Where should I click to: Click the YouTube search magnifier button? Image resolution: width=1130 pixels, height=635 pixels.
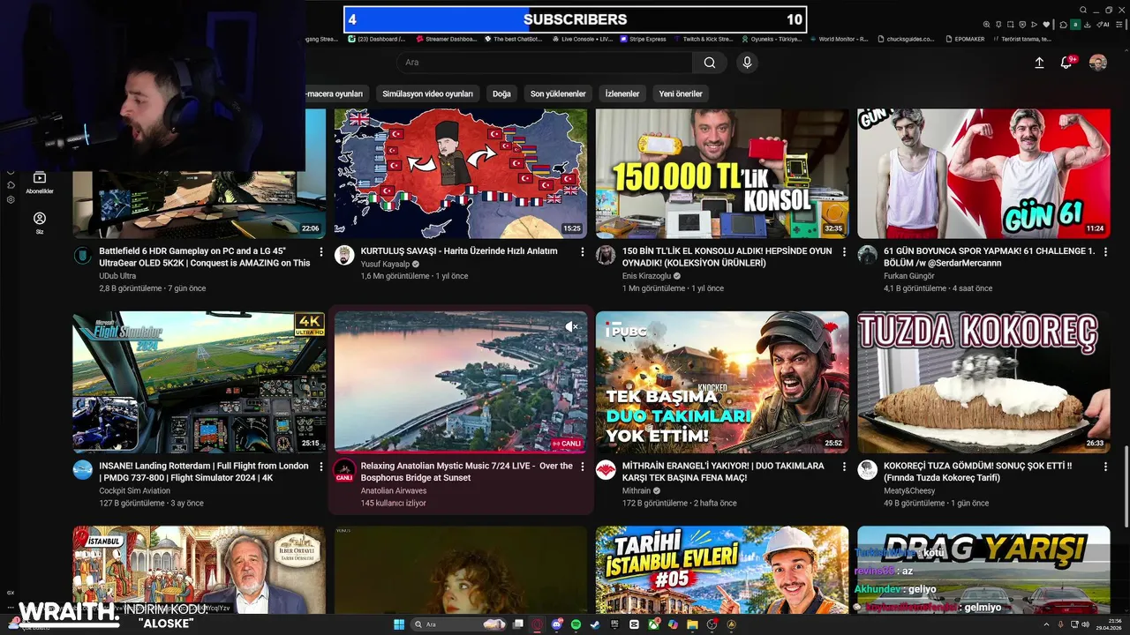coord(710,63)
